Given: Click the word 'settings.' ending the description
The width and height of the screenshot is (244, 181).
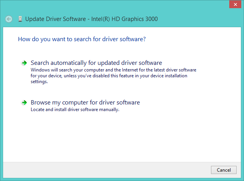Looking at the screenshot, I should [39, 82].
